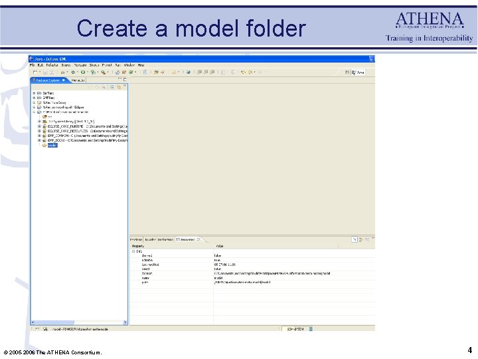Expand the EMF_COMMON node
This screenshot has height=359, width=478.
pos(39,136)
